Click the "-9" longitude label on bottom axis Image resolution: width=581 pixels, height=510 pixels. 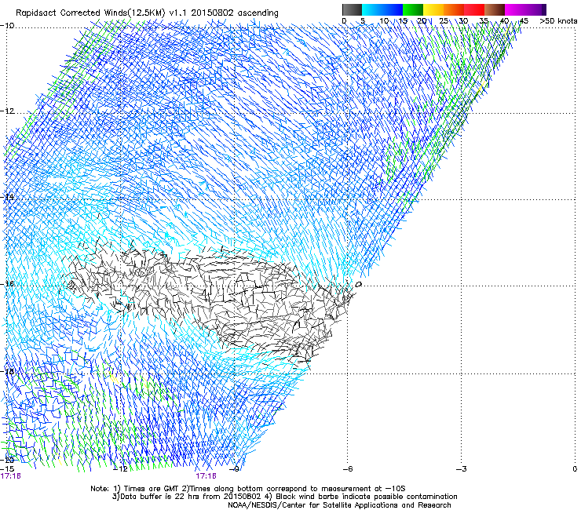click(x=234, y=469)
